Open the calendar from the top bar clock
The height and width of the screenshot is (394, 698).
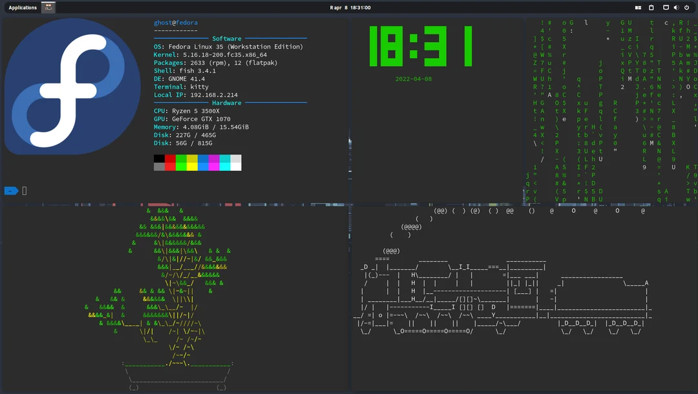coord(351,7)
